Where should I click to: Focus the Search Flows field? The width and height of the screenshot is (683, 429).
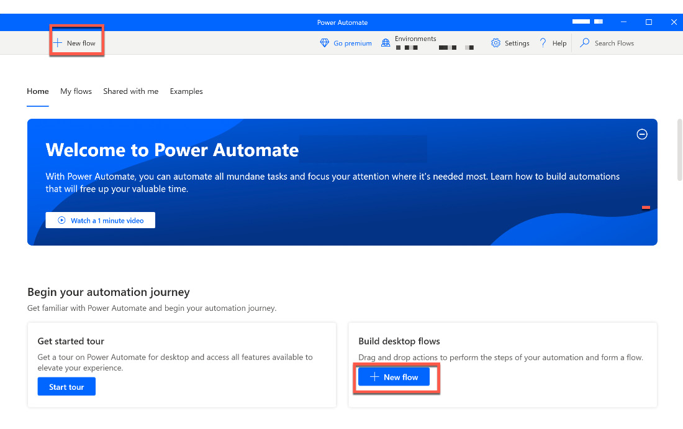pos(607,43)
